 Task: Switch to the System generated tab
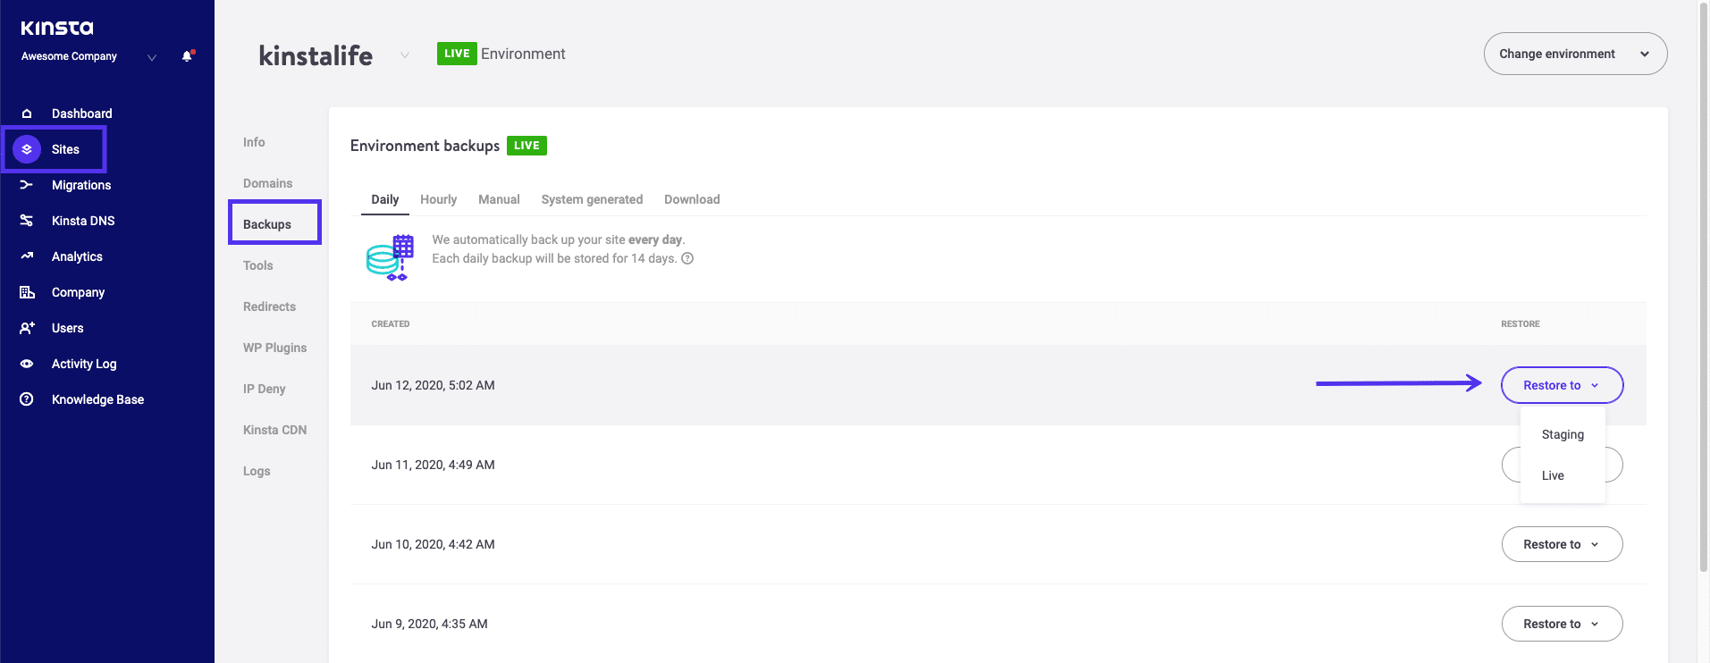click(x=592, y=199)
